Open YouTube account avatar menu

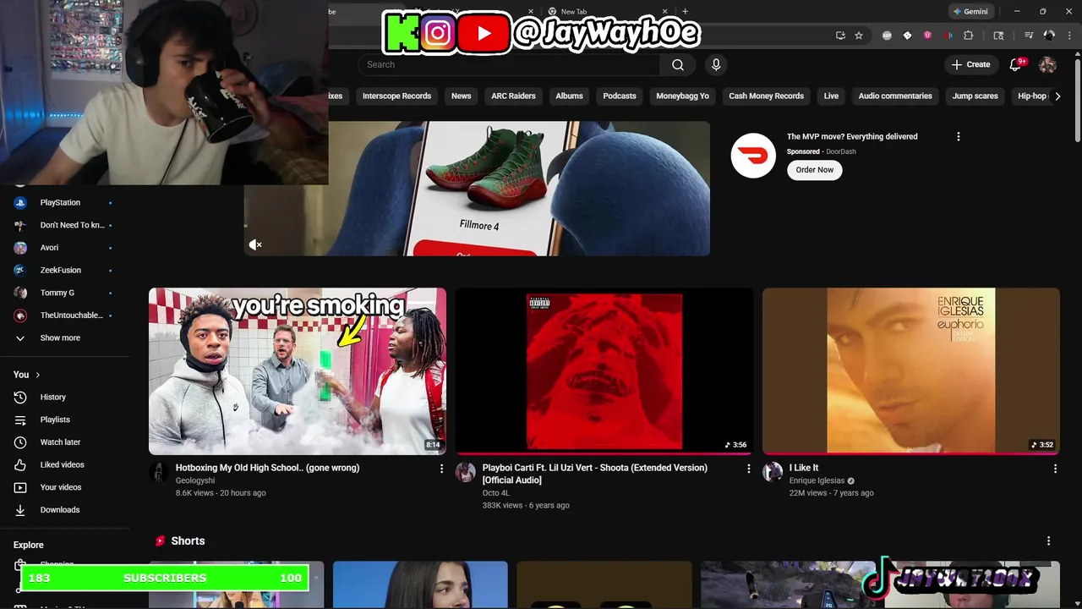1047,64
